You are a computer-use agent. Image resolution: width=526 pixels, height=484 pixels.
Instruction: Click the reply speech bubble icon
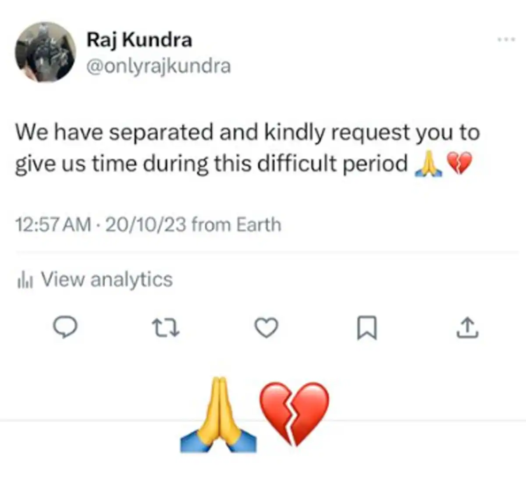coord(65,327)
